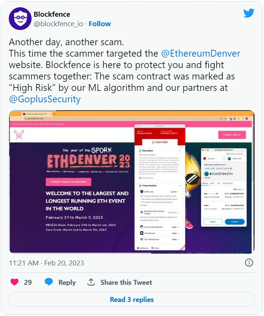Click the MetaMask Confirm button in image
Screen dimensions: 264x316
235,222
